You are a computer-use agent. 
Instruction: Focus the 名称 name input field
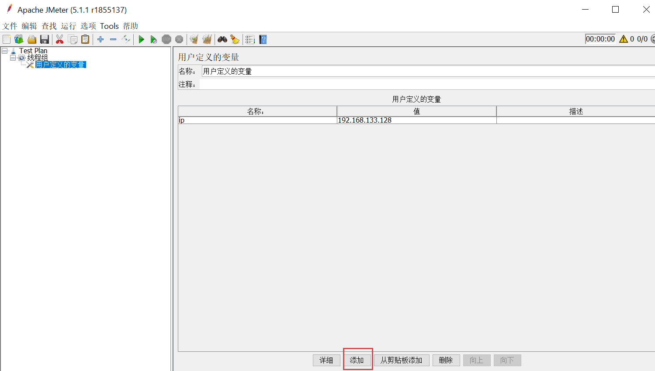coord(428,71)
